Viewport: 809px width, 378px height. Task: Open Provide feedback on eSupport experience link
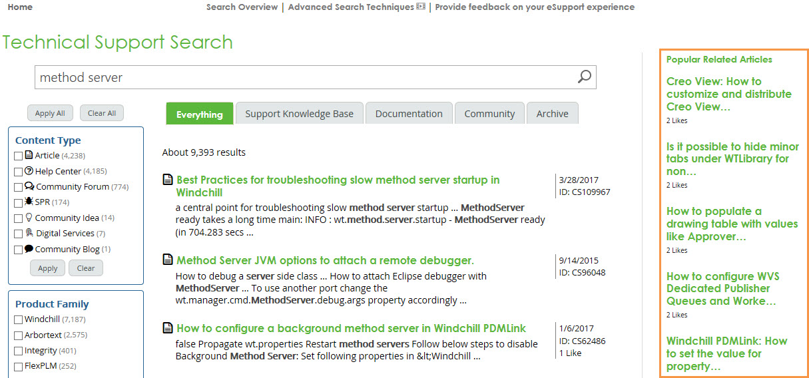[x=535, y=7]
